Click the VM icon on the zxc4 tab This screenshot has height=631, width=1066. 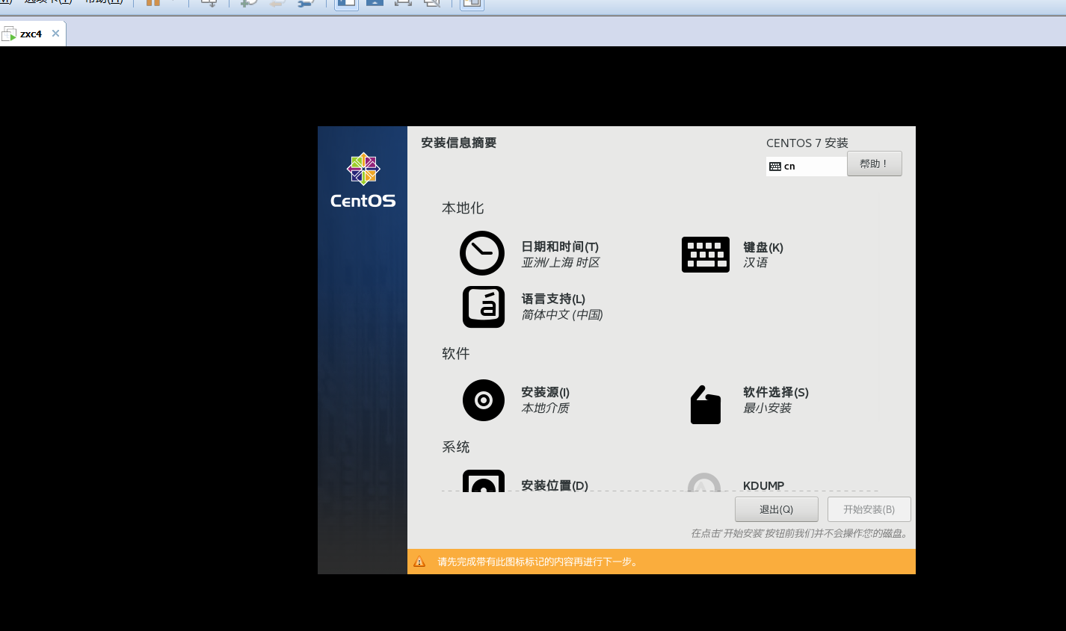click(9, 34)
